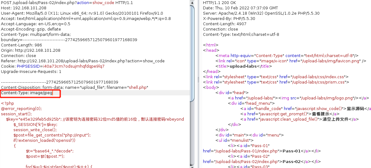The width and height of the screenshot is (371, 168).
Task: Click the '$t="base64_"."decode";' line
Action: tap(50, 151)
